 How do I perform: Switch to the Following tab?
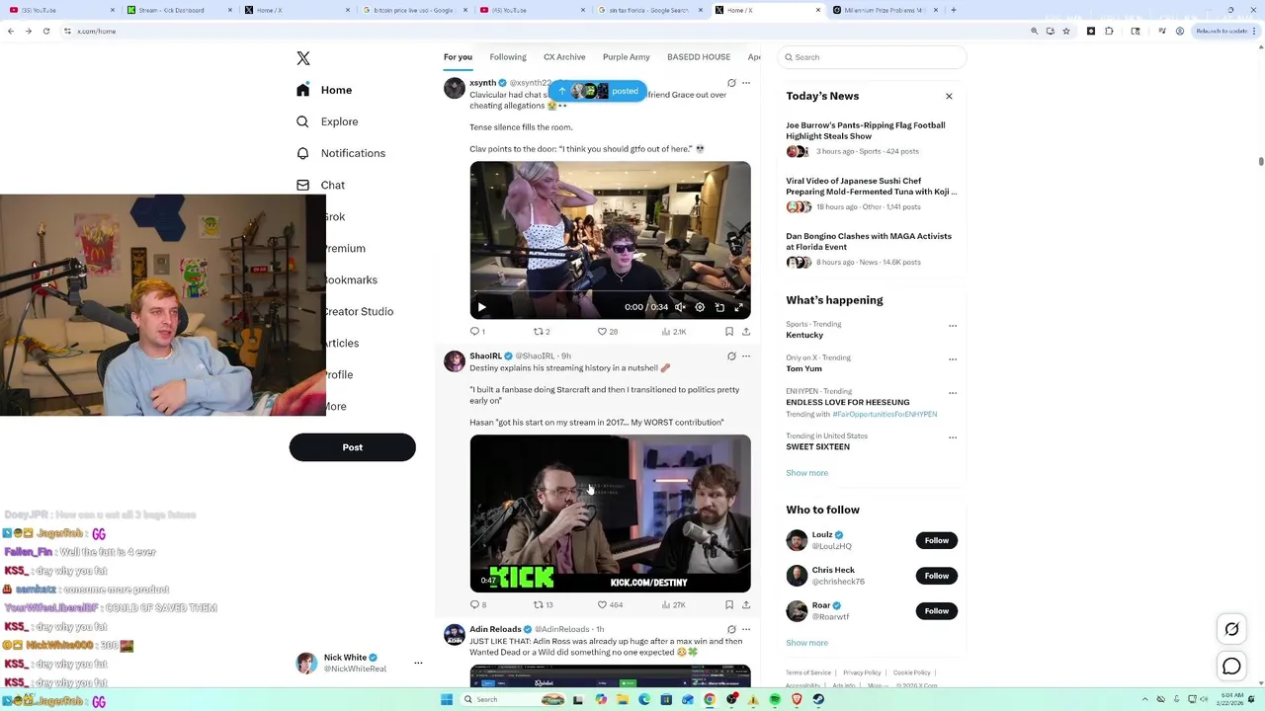point(508,57)
